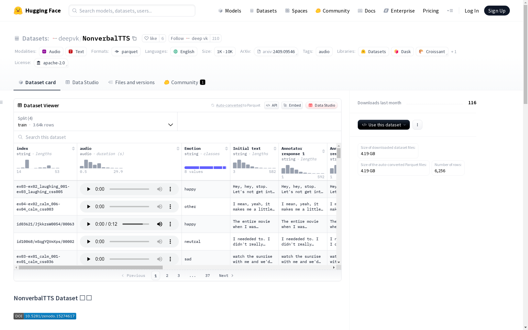Switch to the Data Studio tab
This screenshot has width=528, height=330.
[82, 82]
